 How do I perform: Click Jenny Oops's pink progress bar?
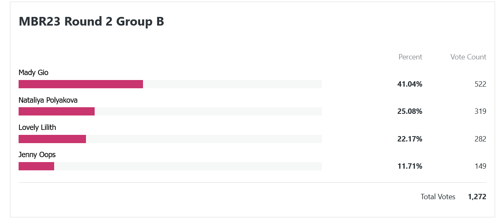coord(36,166)
